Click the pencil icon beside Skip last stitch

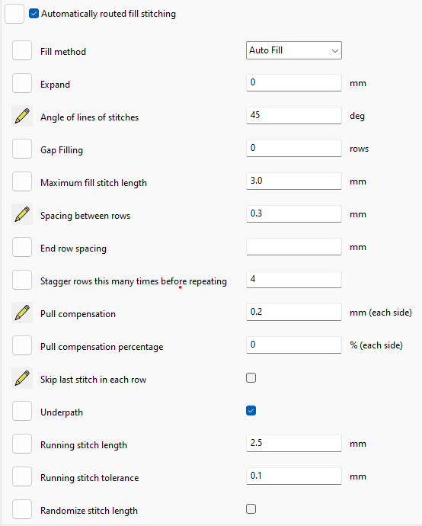22,378
